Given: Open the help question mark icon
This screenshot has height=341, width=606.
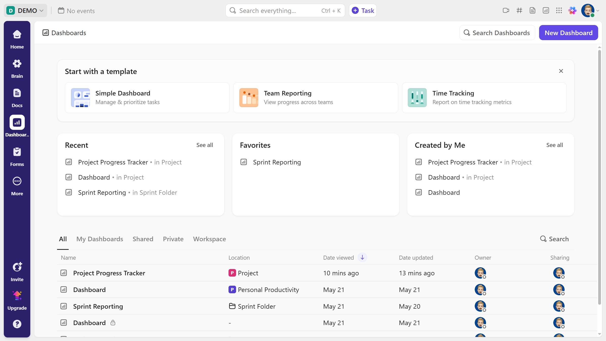Looking at the screenshot, I should 17,324.
